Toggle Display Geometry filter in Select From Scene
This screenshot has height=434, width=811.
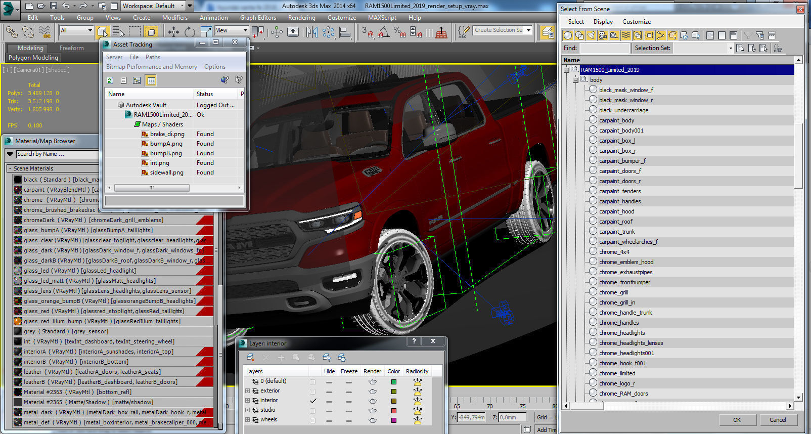[568, 35]
